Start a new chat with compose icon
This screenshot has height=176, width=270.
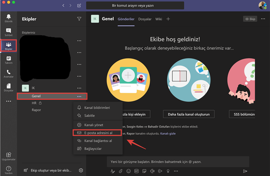79,5
